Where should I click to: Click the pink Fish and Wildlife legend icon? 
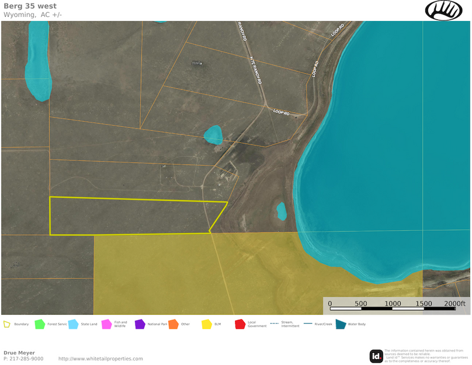click(x=106, y=324)
